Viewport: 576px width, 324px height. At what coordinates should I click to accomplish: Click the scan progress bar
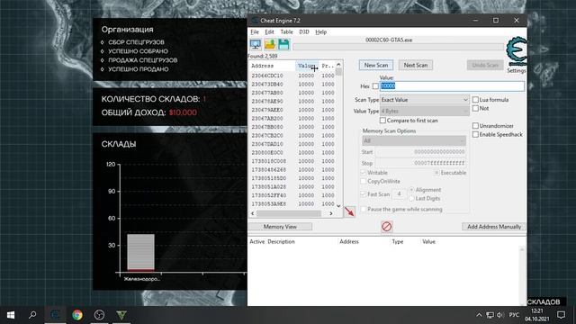[x=398, y=47]
